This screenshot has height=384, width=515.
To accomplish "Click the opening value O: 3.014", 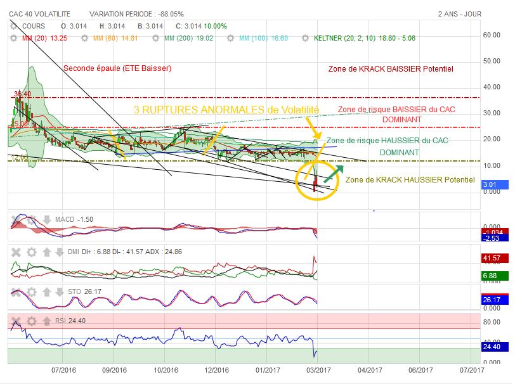I will click(x=74, y=26).
